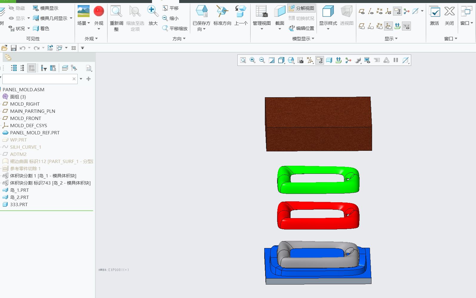Click the repaint icon in graphics toolbar
Viewport: 476px width, 298px height.
pos(272,60)
